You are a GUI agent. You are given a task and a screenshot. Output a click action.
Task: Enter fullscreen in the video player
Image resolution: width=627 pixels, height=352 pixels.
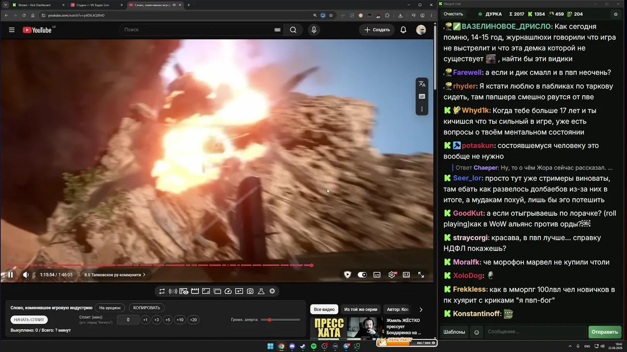(x=421, y=275)
